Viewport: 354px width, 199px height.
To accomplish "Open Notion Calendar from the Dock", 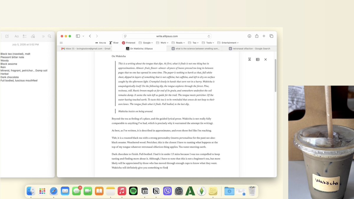I will point(145,191).
